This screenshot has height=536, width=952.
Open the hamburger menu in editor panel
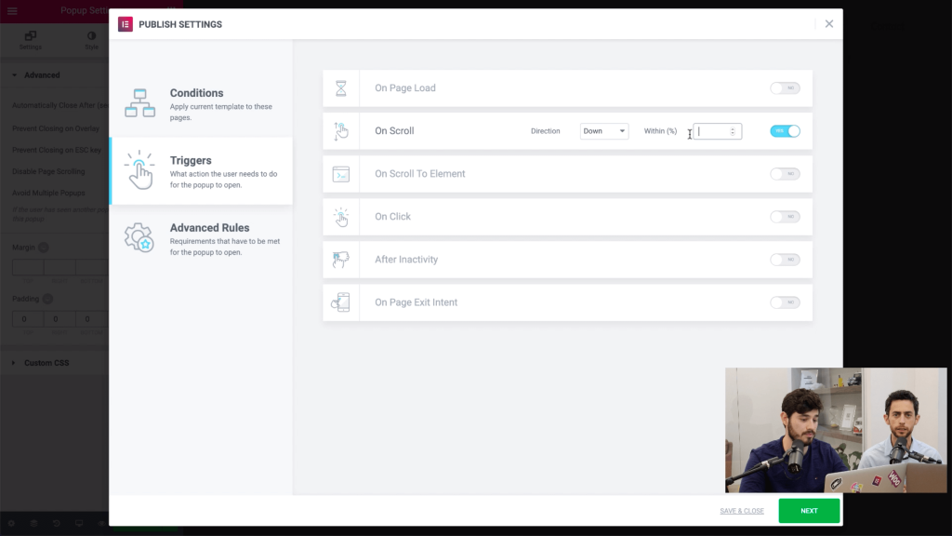pyautogui.click(x=12, y=11)
